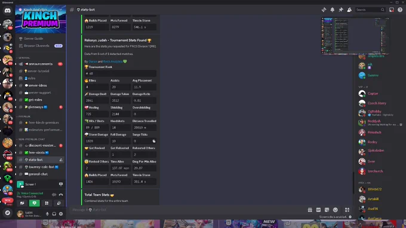Open the discount-master channel
406x228 pixels.
(x=41, y=145)
